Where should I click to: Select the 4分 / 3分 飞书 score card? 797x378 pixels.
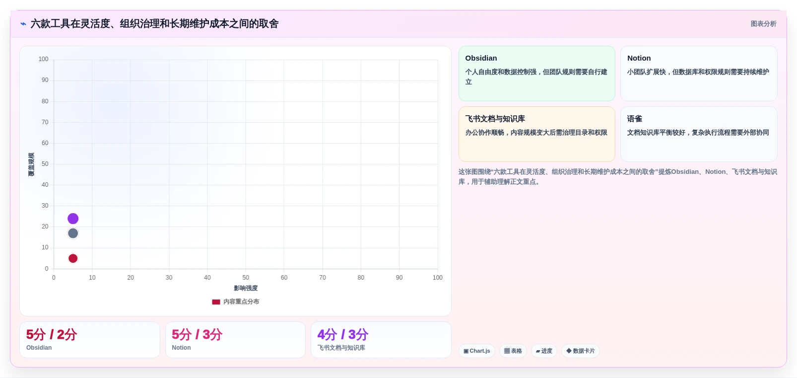click(x=381, y=340)
